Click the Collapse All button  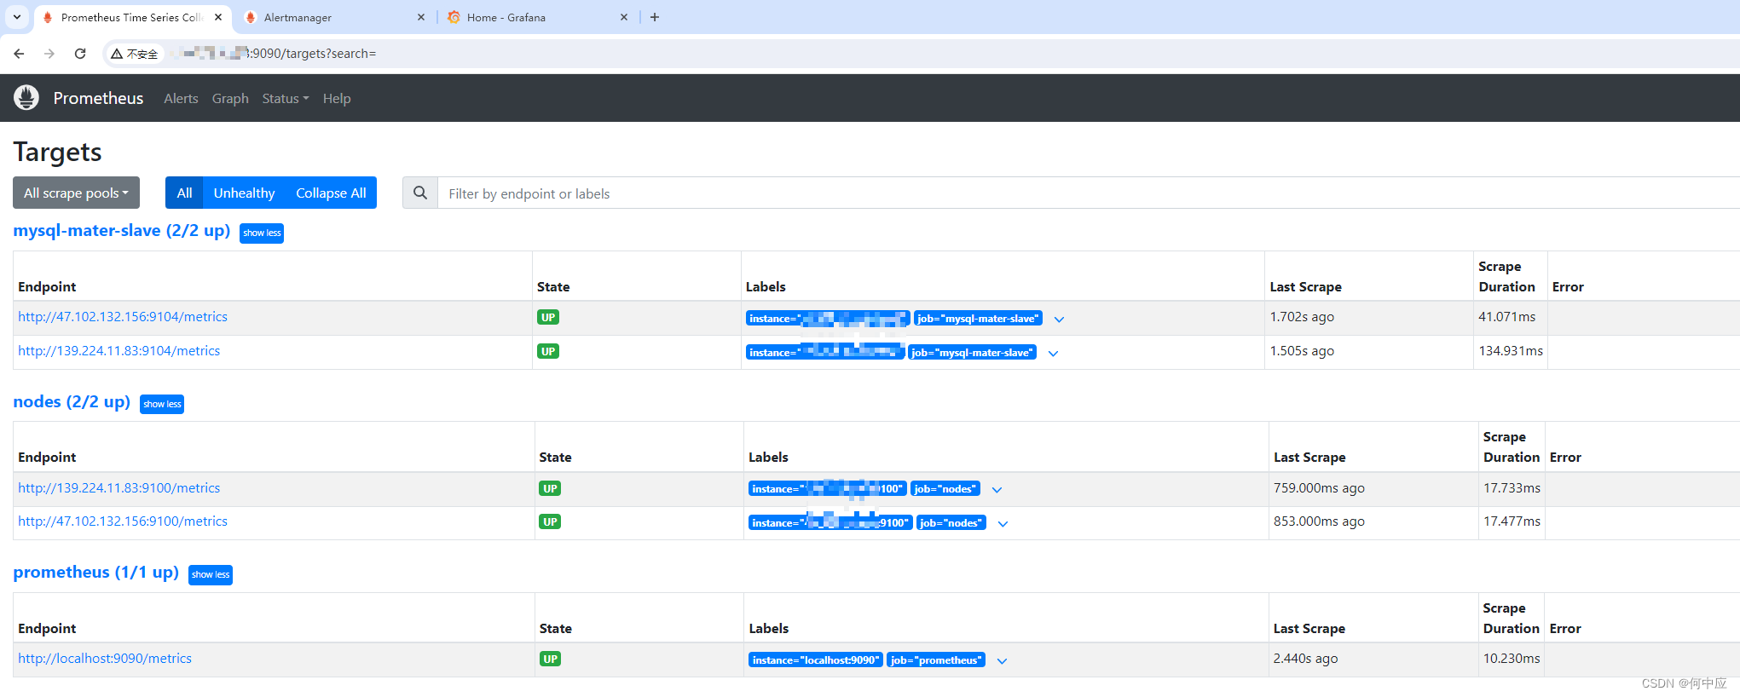(331, 193)
